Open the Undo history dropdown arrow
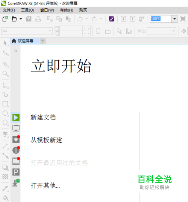 [87, 19]
